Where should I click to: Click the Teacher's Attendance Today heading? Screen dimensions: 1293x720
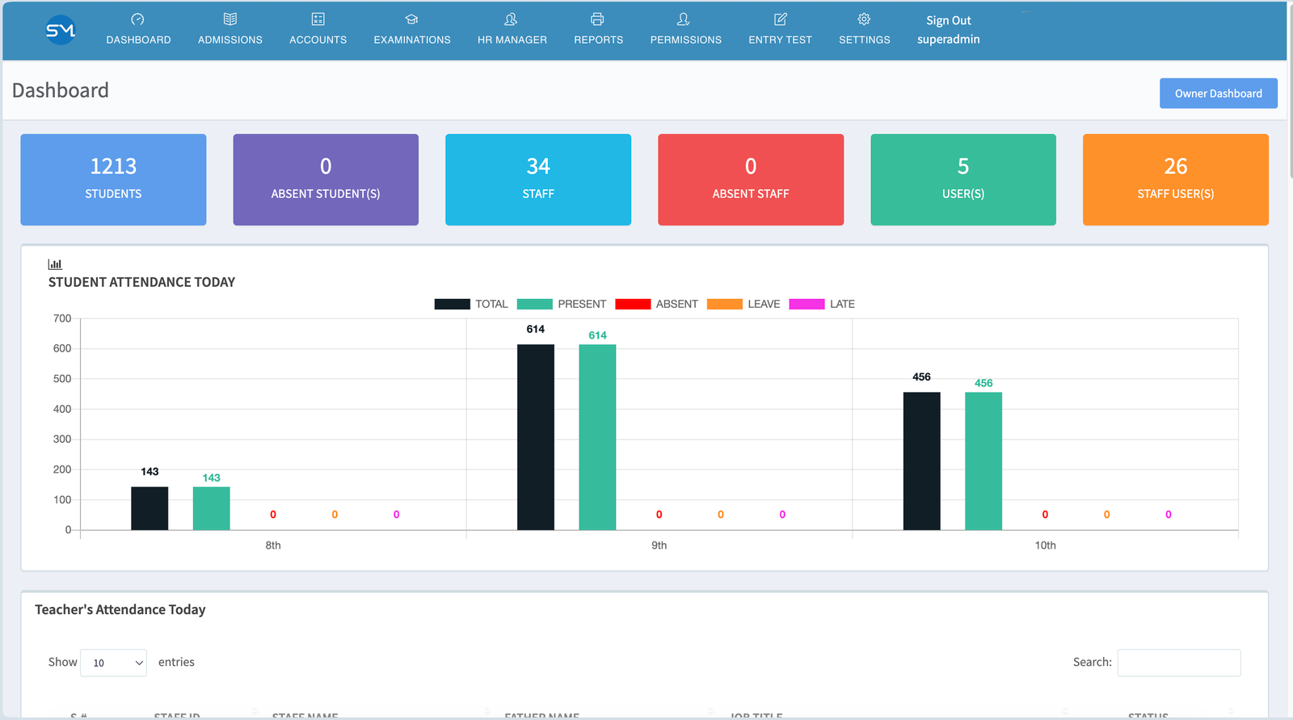click(120, 610)
